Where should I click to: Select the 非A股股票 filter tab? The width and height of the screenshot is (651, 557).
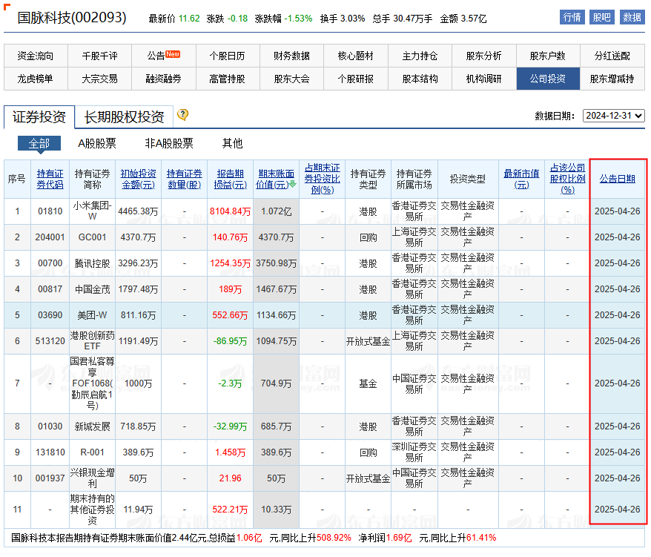(x=169, y=144)
